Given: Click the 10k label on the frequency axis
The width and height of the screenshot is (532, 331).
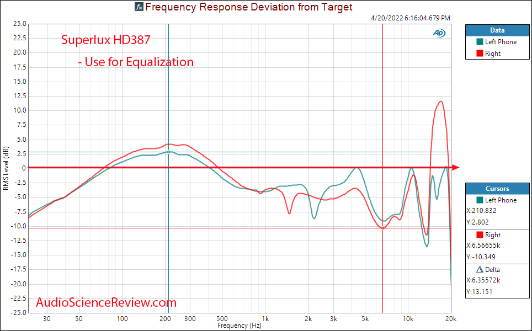Looking at the screenshot, I should coord(408,319).
